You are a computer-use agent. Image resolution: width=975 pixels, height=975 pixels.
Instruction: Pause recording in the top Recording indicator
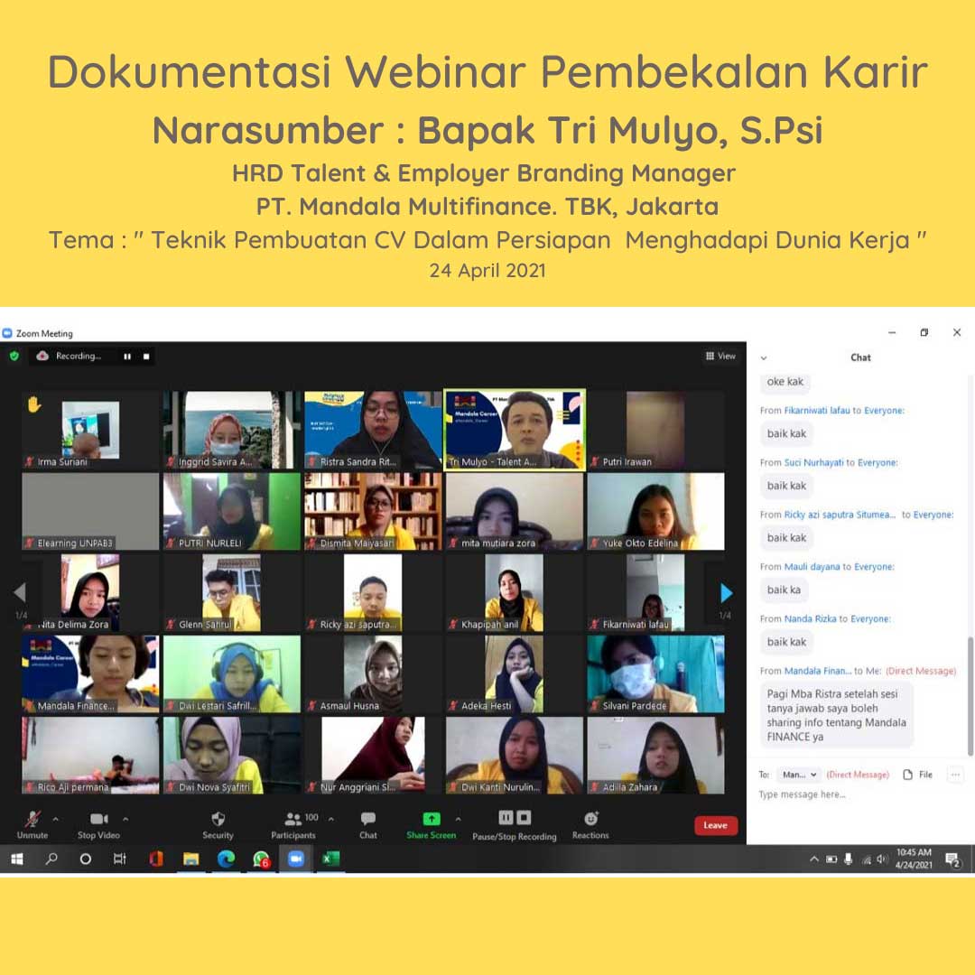pyautogui.click(x=127, y=357)
